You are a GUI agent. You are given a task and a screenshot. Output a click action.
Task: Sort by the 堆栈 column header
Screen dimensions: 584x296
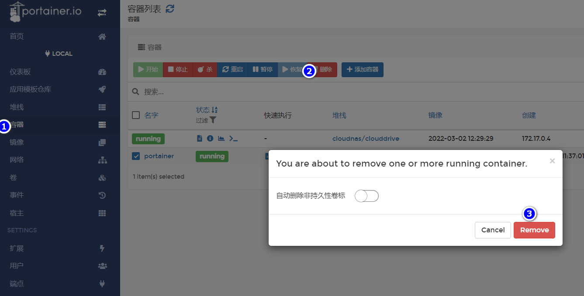(339, 116)
